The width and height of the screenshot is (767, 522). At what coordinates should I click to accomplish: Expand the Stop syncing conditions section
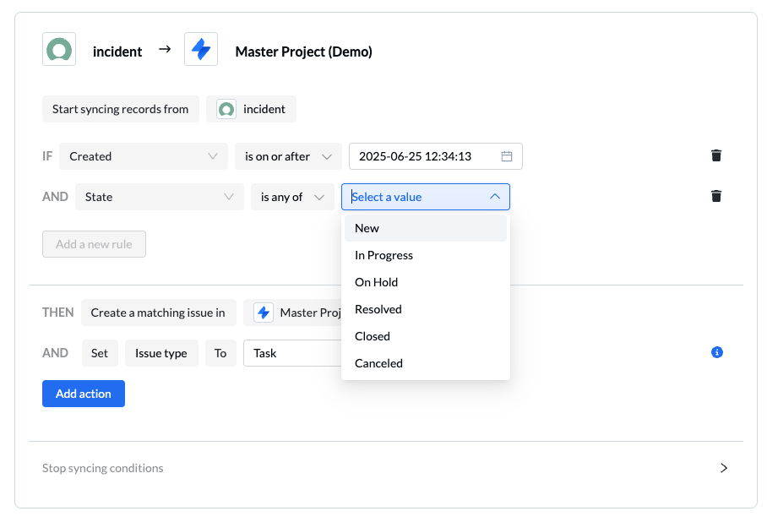point(723,467)
